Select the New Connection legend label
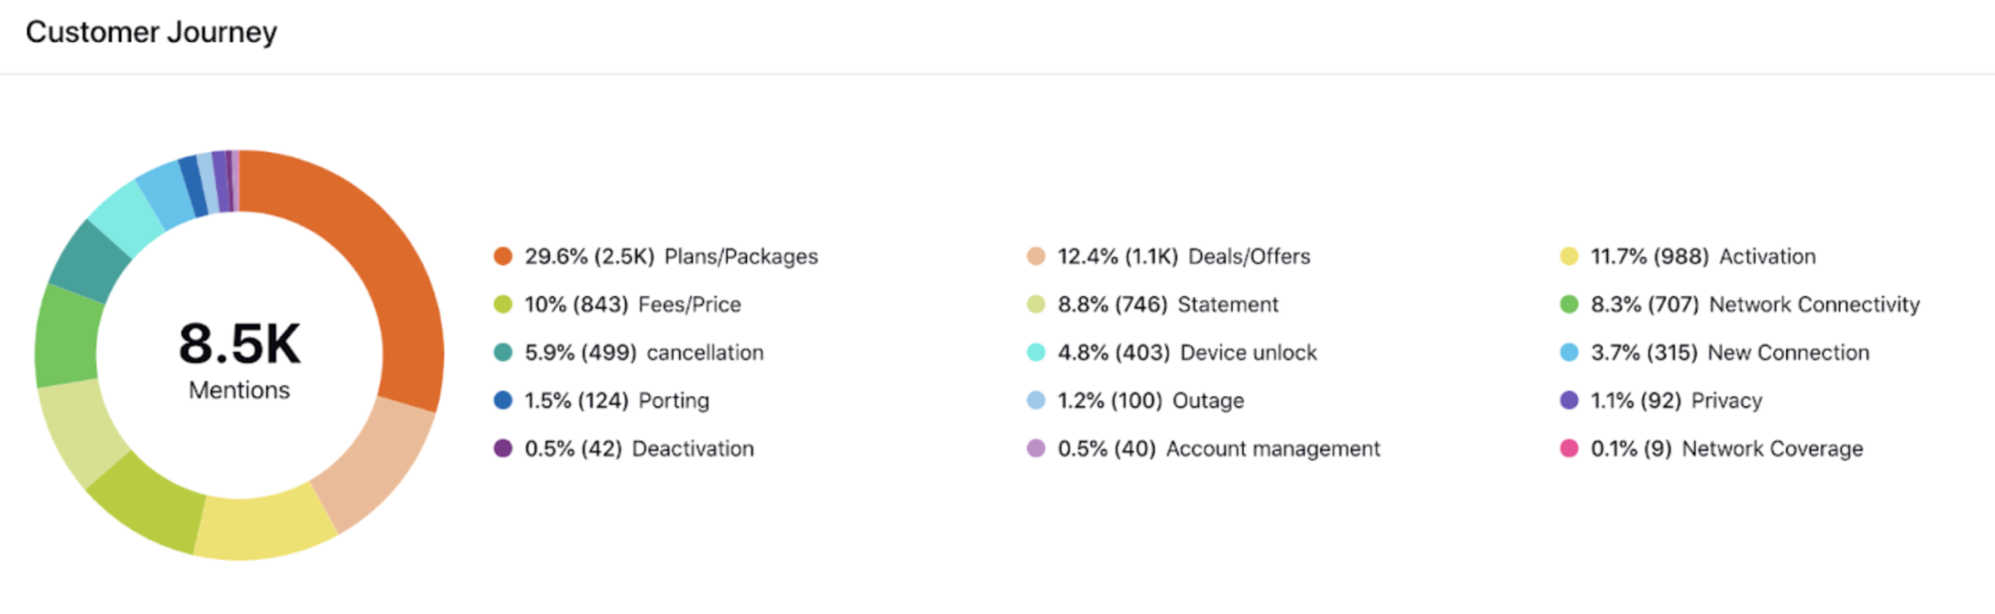1995x614 pixels. click(x=1787, y=352)
